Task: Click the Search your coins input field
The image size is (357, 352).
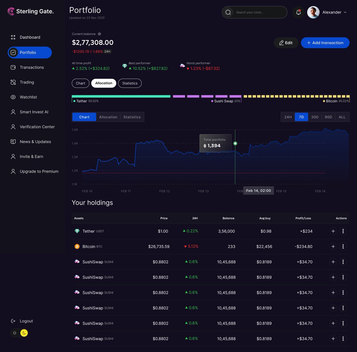Action: pyautogui.click(x=255, y=12)
